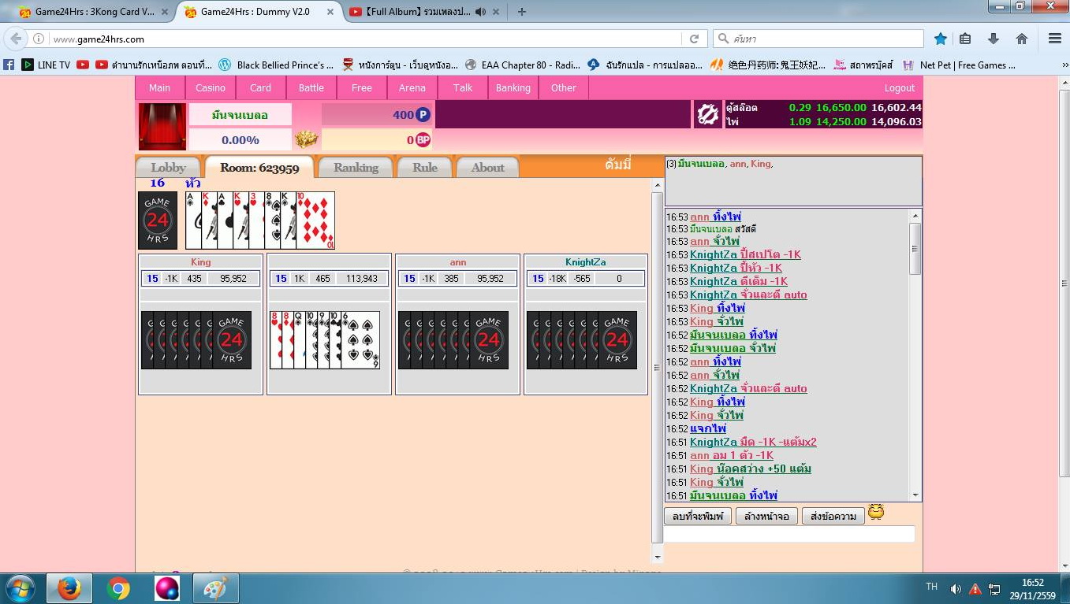
Task: Open the Talk menu
Action: tap(463, 87)
